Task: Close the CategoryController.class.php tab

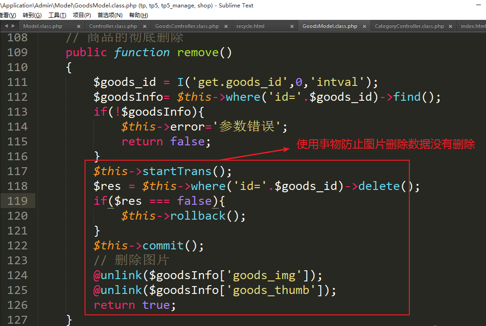Action: tap(452, 26)
